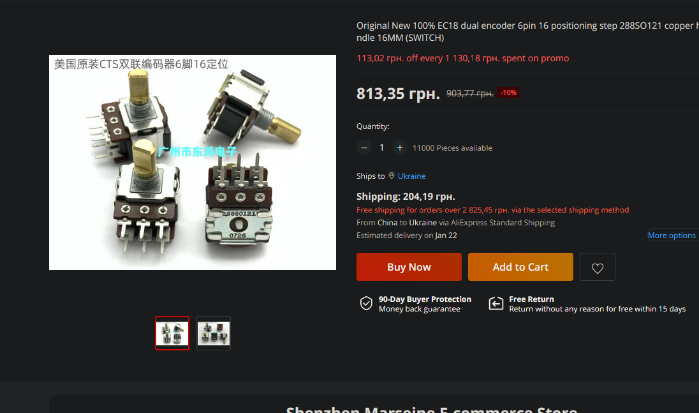This screenshot has width=699, height=413.
Task: Click the Free Return arrow icon
Action: click(496, 304)
